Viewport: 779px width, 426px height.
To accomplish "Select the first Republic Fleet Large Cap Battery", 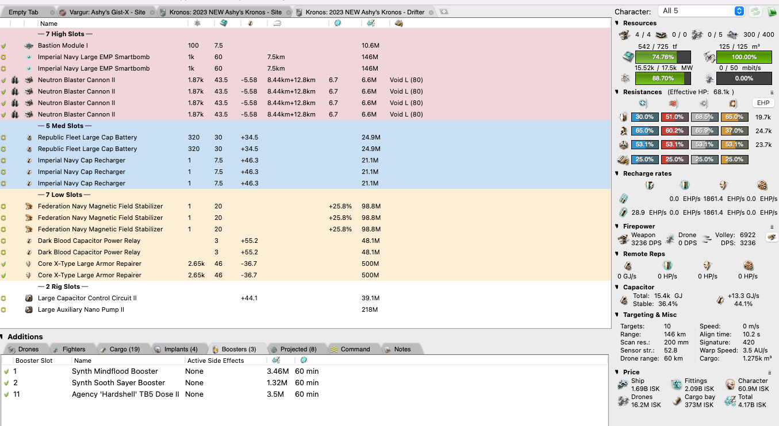I will (x=87, y=138).
